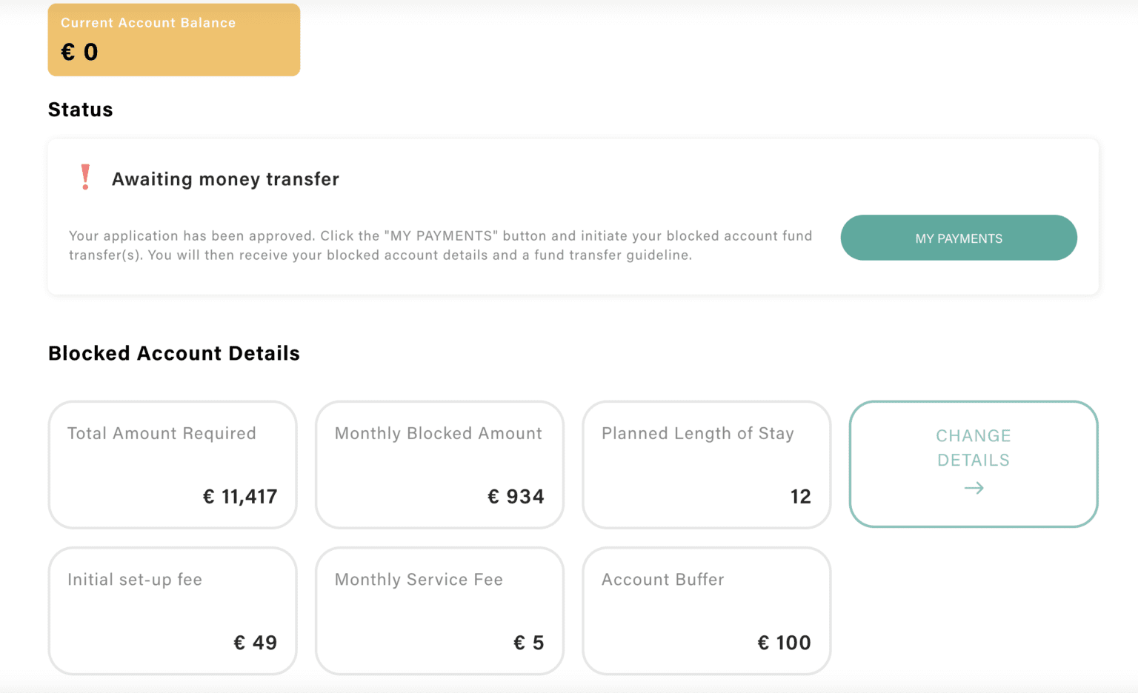Click the Planned Length of Stay card

[705, 464]
